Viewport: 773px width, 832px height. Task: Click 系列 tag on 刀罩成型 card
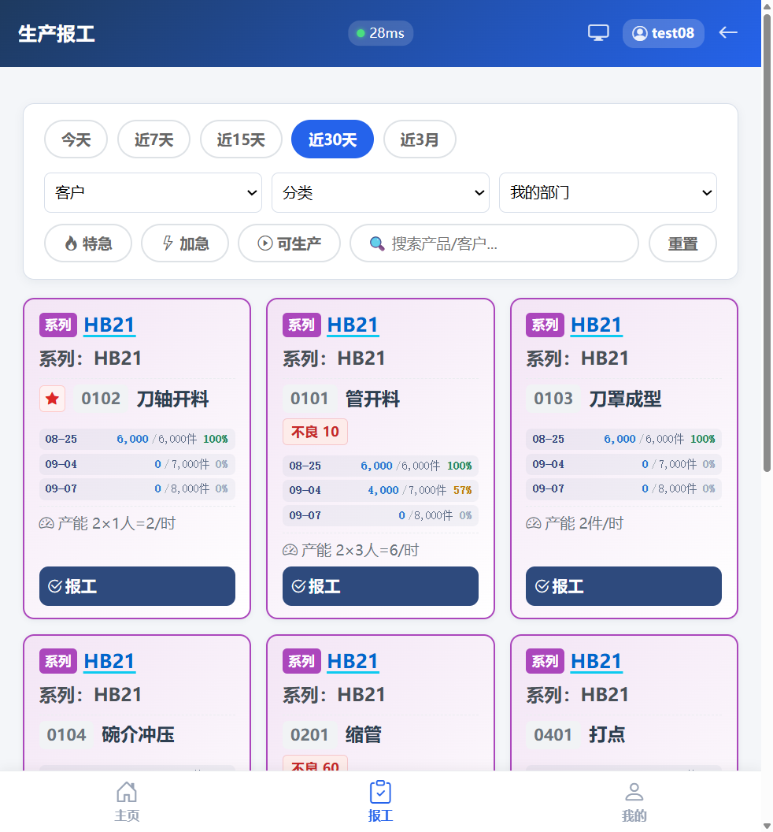click(545, 325)
